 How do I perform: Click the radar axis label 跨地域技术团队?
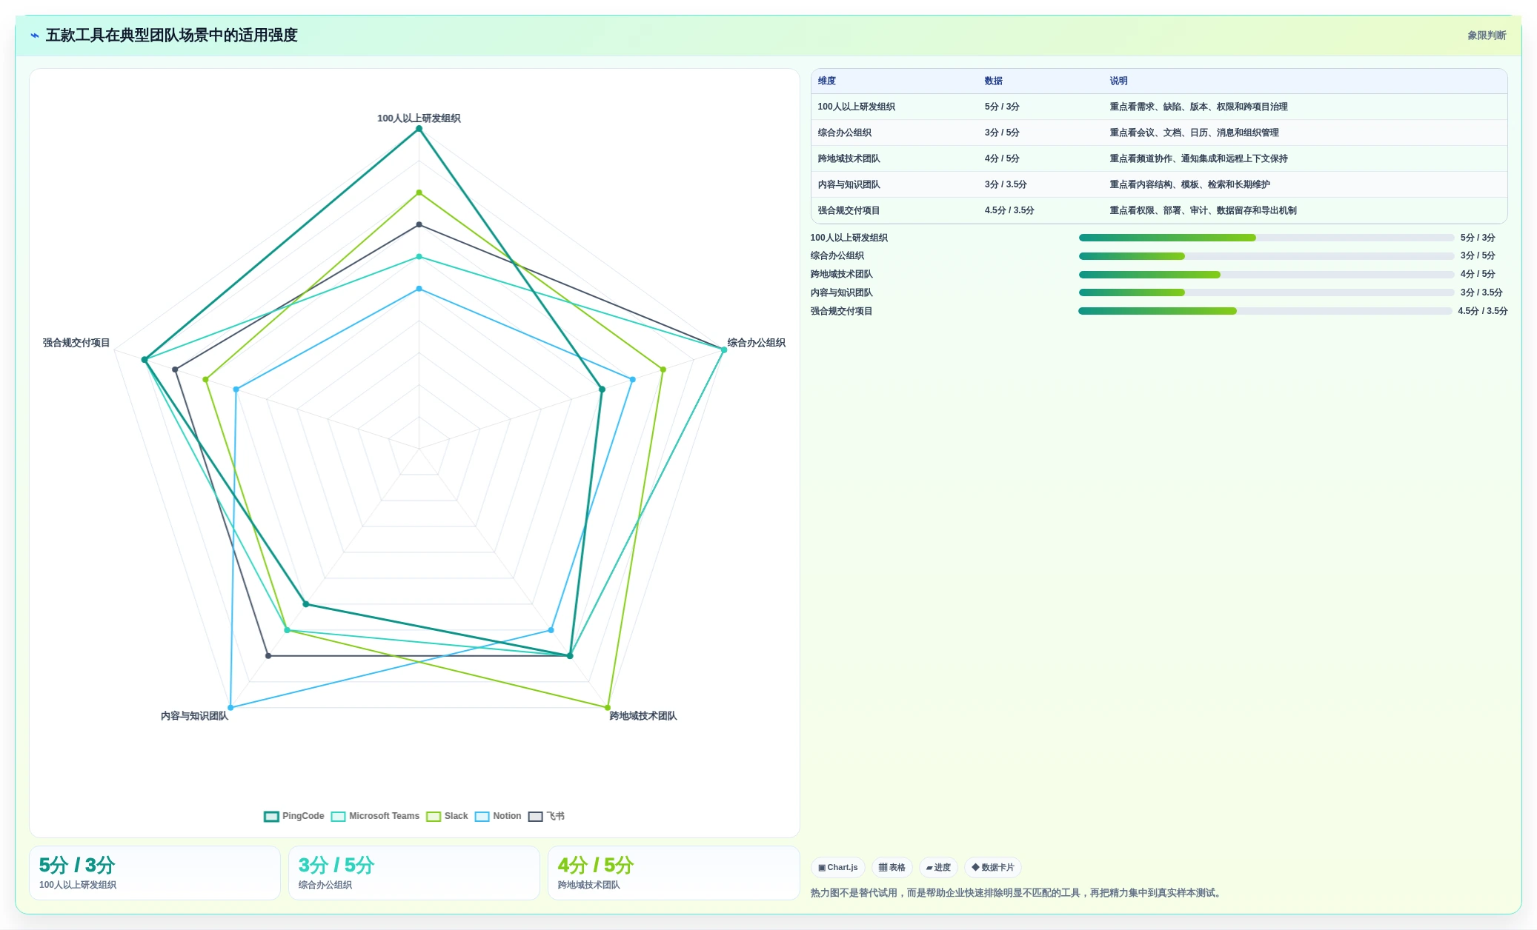(643, 716)
